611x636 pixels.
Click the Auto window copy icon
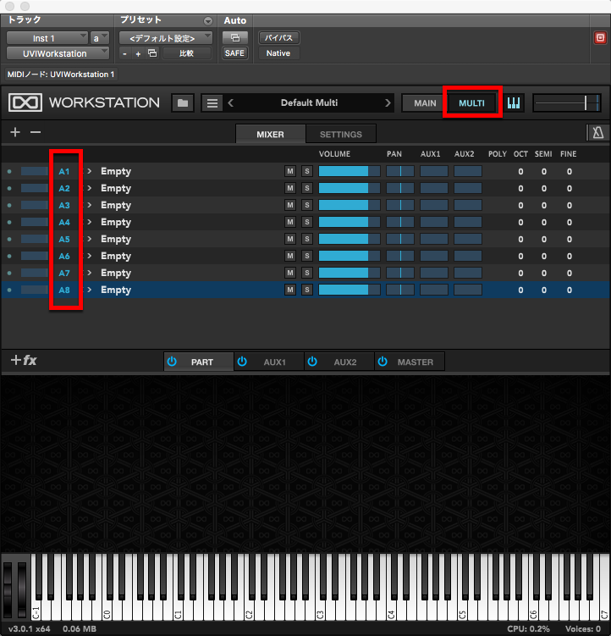point(234,38)
